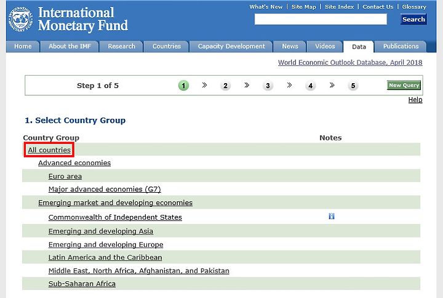Open the Contact Us link
The width and height of the screenshot is (443, 298).
378,7
